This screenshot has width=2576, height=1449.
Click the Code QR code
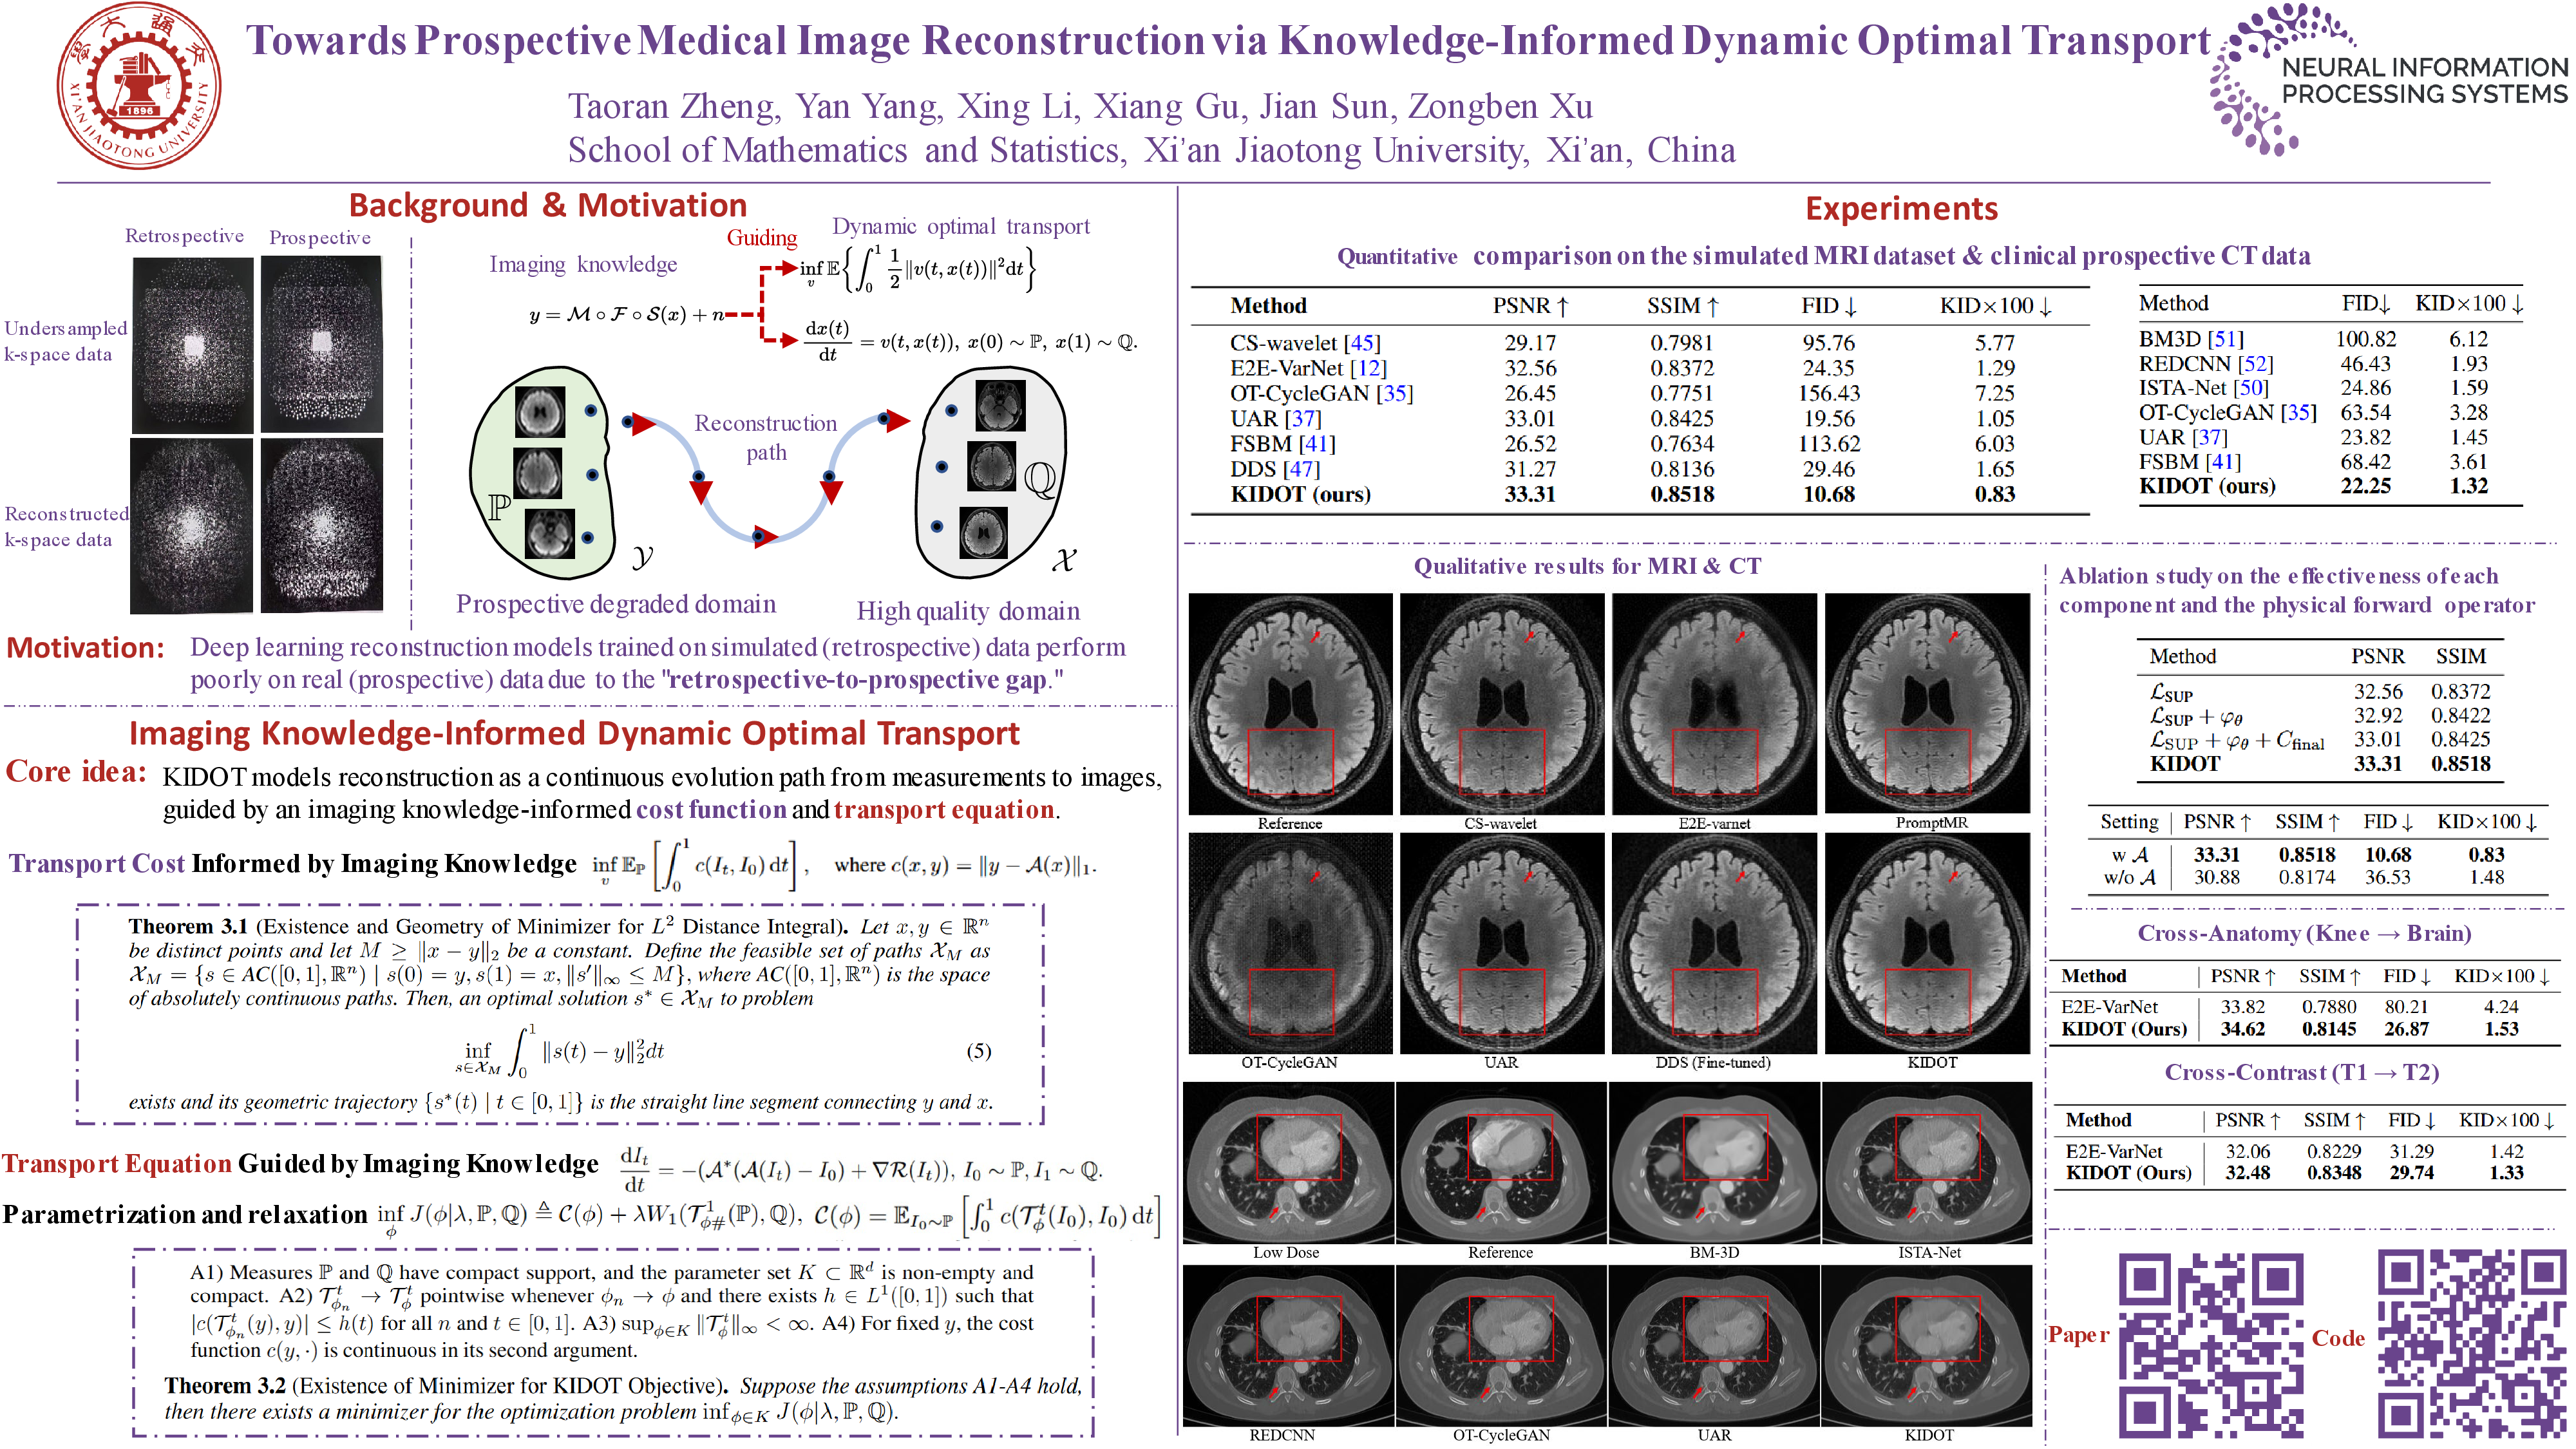point(2472,1344)
